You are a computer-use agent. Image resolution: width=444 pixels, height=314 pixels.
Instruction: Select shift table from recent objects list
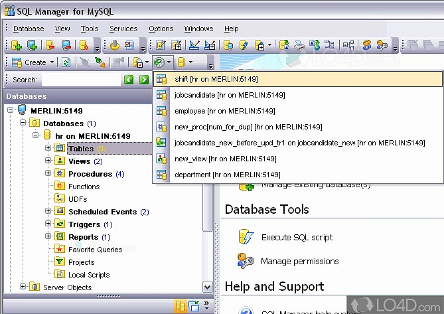pos(216,79)
